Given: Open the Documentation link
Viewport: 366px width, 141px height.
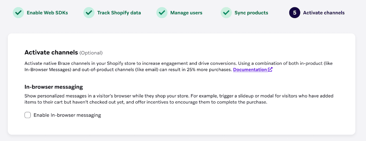Looking at the screenshot, I should tap(250, 69).
